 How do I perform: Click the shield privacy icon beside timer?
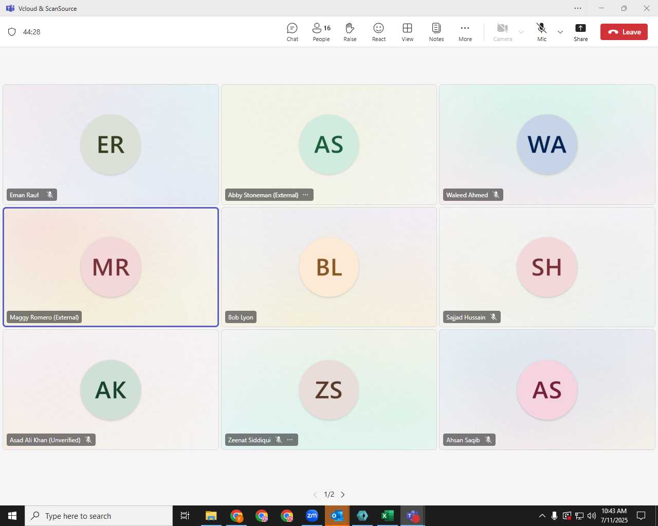(x=12, y=32)
